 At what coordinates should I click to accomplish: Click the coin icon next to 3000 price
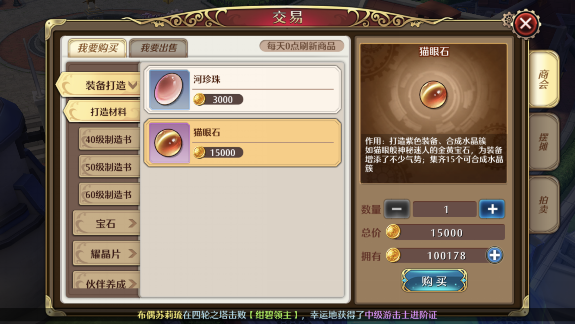pyautogui.click(x=199, y=99)
